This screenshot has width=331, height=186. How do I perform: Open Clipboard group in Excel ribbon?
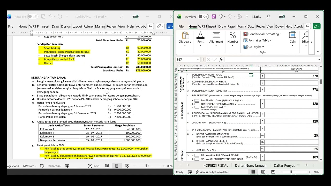click(185, 39)
